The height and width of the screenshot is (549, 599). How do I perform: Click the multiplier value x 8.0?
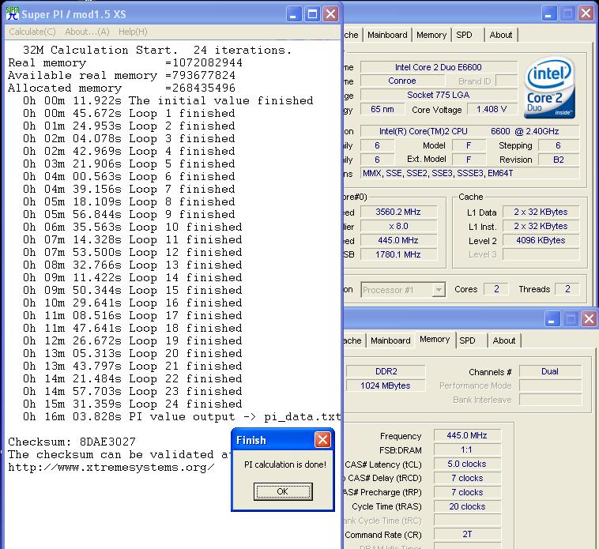click(398, 227)
